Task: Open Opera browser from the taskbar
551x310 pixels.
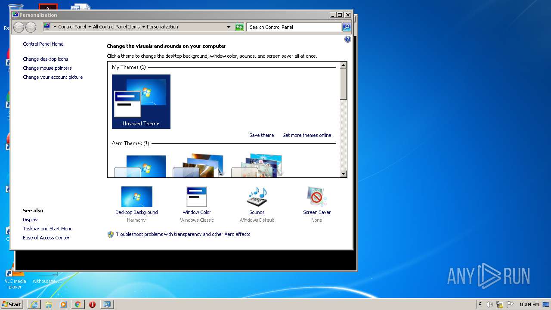Action: point(92,304)
